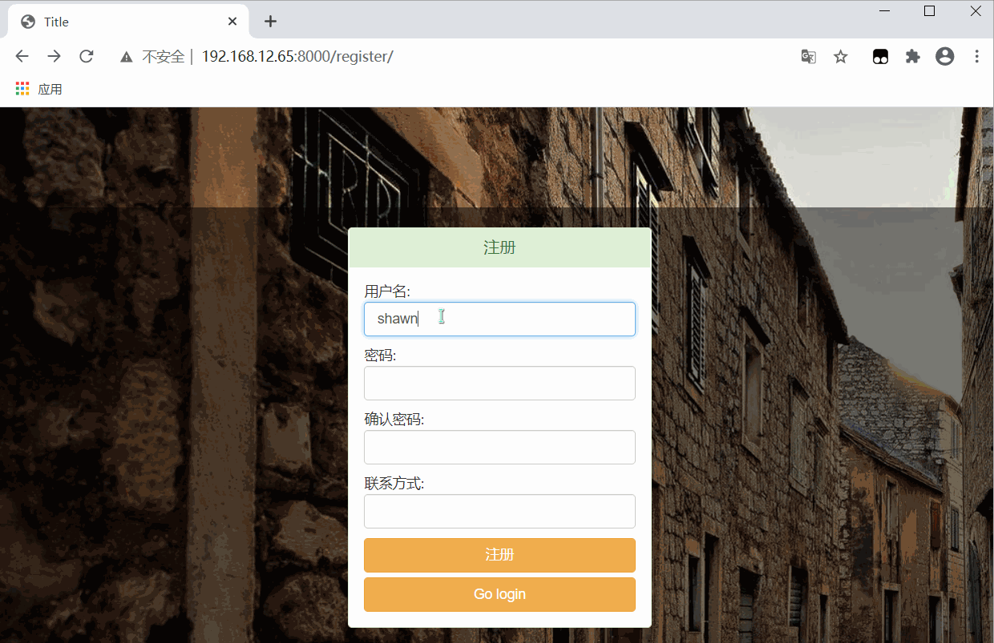This screenshot has width=994, height=643.
Task: Click the 密码 password field
Action: pos(499,383)
